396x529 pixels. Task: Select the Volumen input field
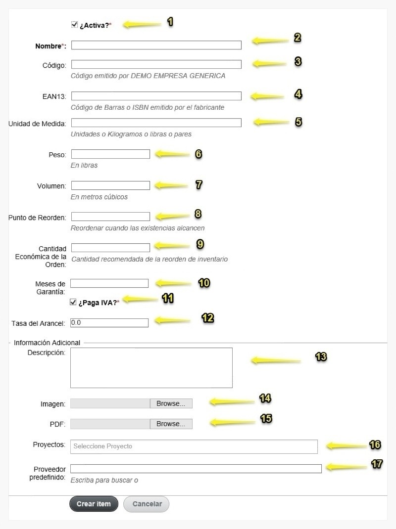(x=110, y=185)
